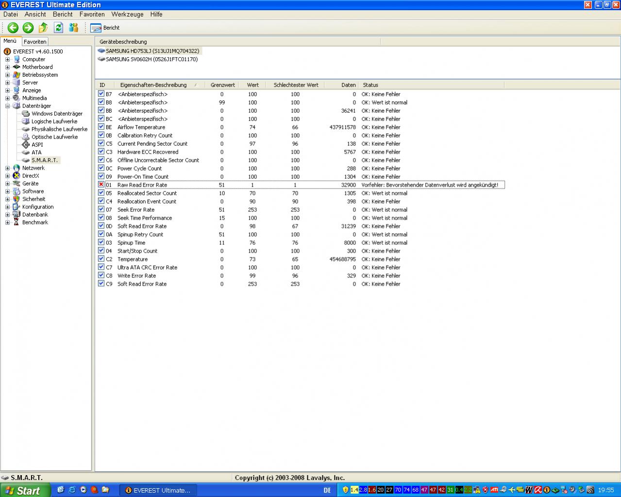Select Computer icon in tree

tap(17, 59)
